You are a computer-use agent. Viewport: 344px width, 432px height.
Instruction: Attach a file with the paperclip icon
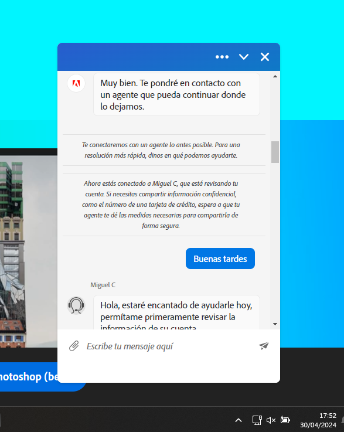pyautogui.click(x=74, y=346)
